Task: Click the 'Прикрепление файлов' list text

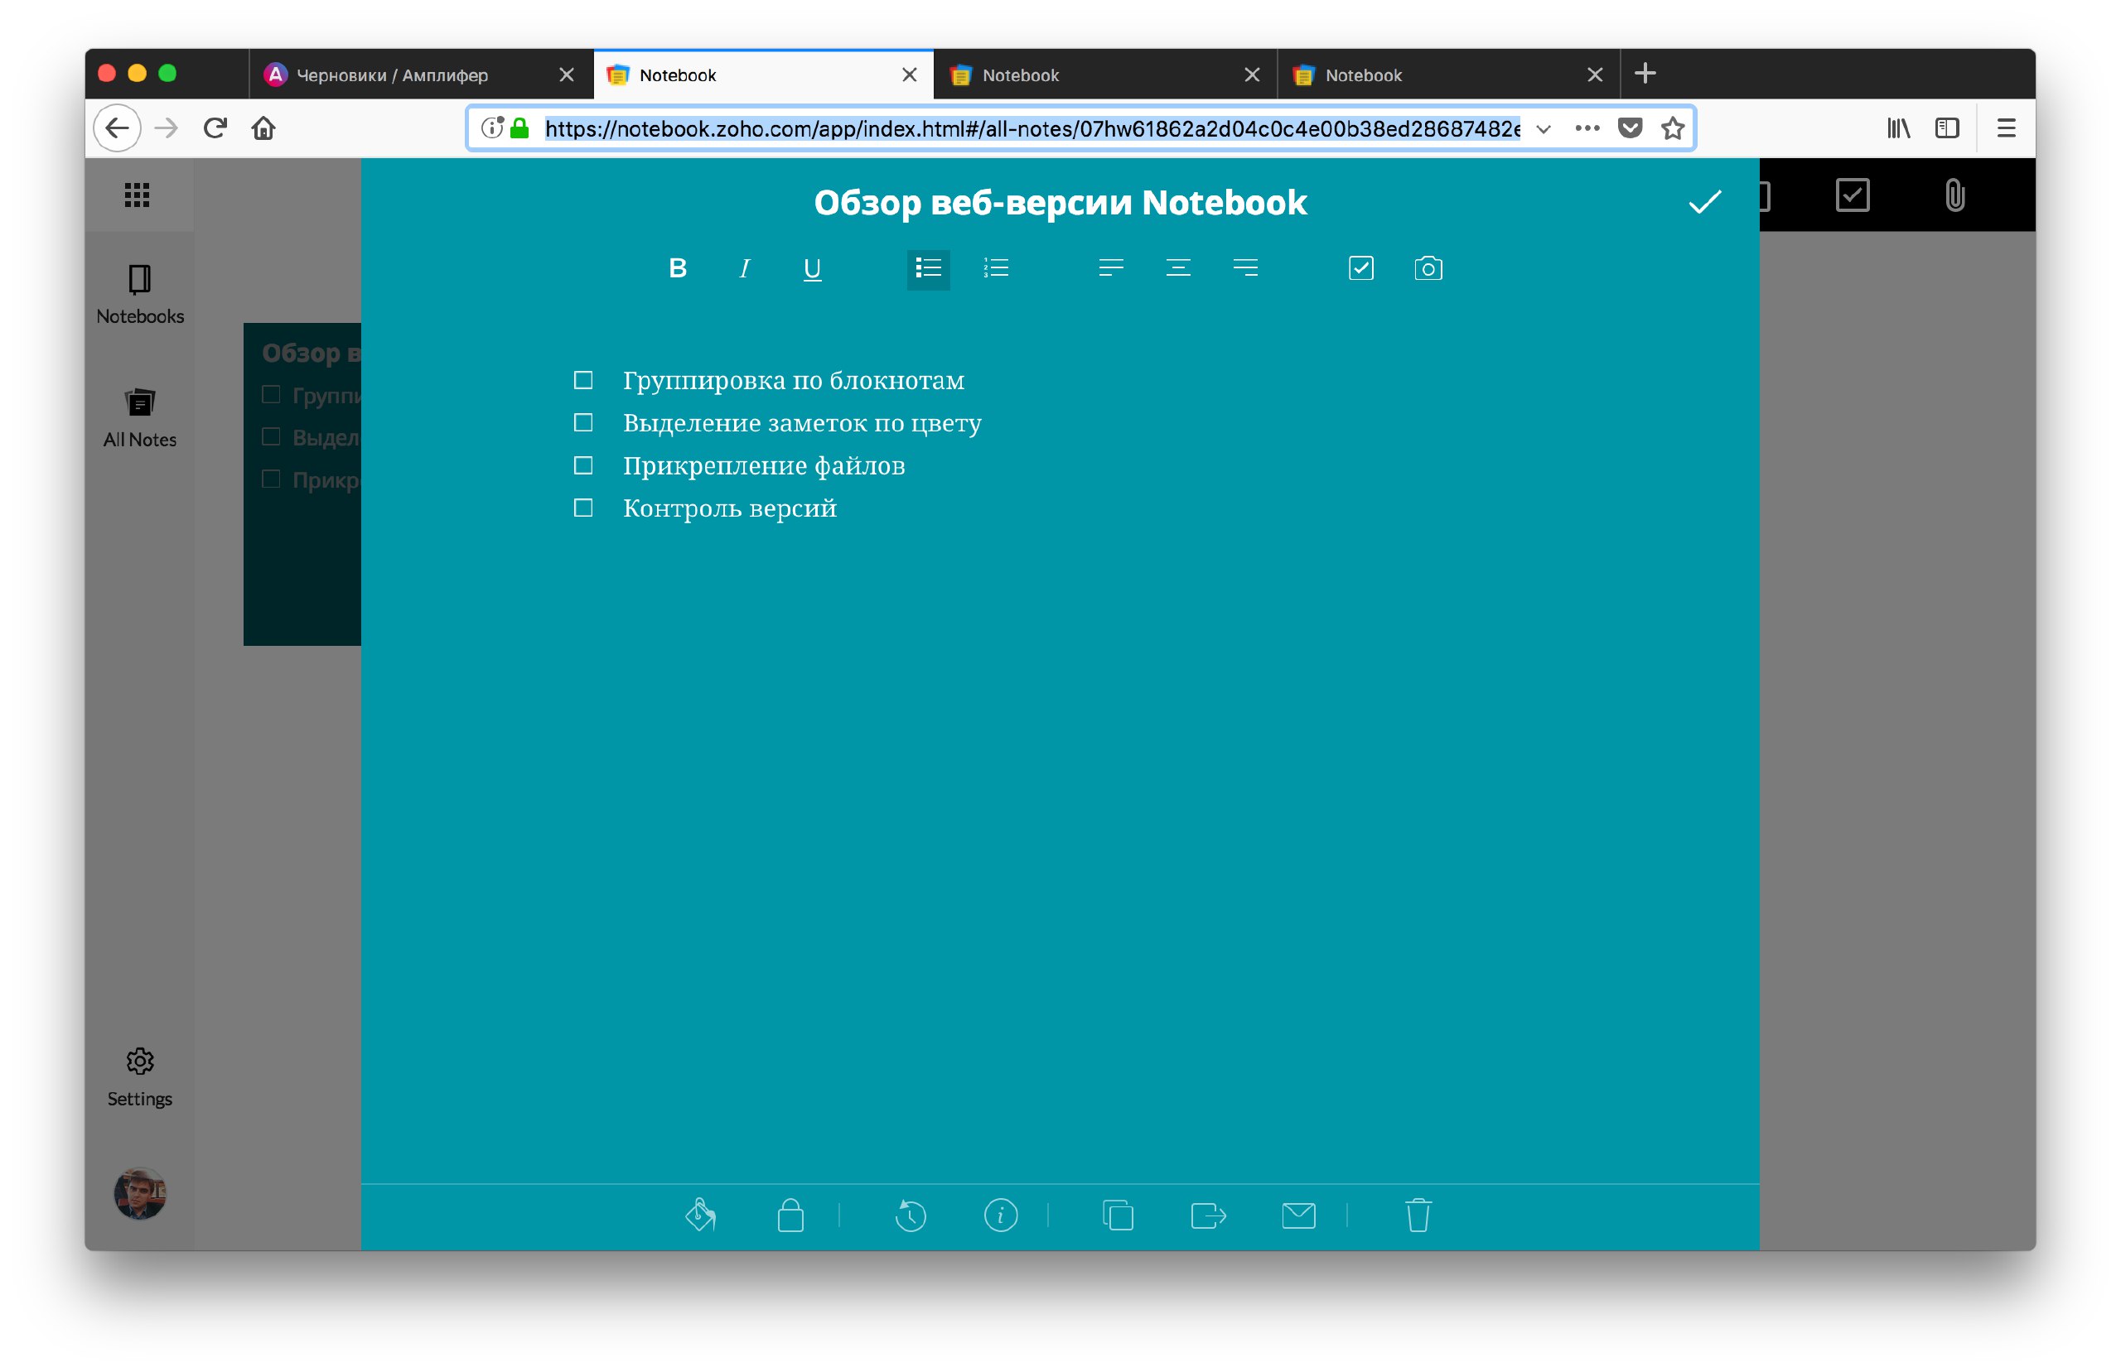Action: point(764,465)
